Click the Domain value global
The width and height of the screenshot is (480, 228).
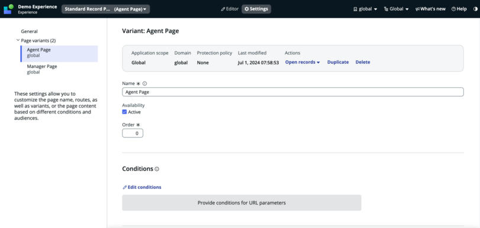point(181,63)
